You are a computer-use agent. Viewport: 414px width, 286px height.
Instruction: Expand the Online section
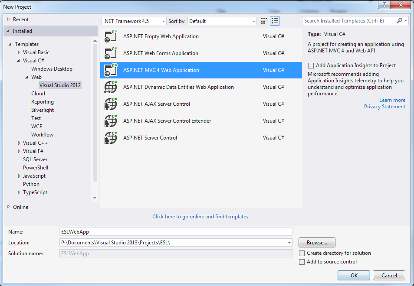coord(8,207)
